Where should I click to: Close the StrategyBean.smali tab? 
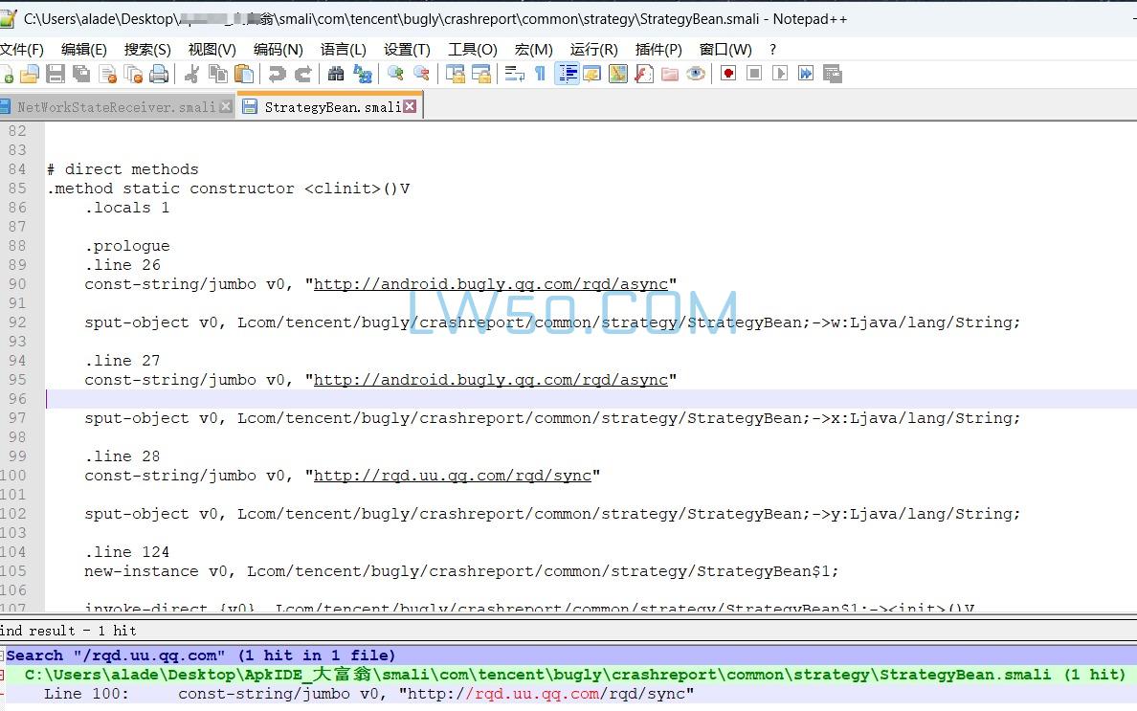[410, 107]
